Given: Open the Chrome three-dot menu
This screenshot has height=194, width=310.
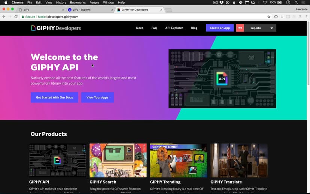Looking at the screenshot, I should 306,17.
